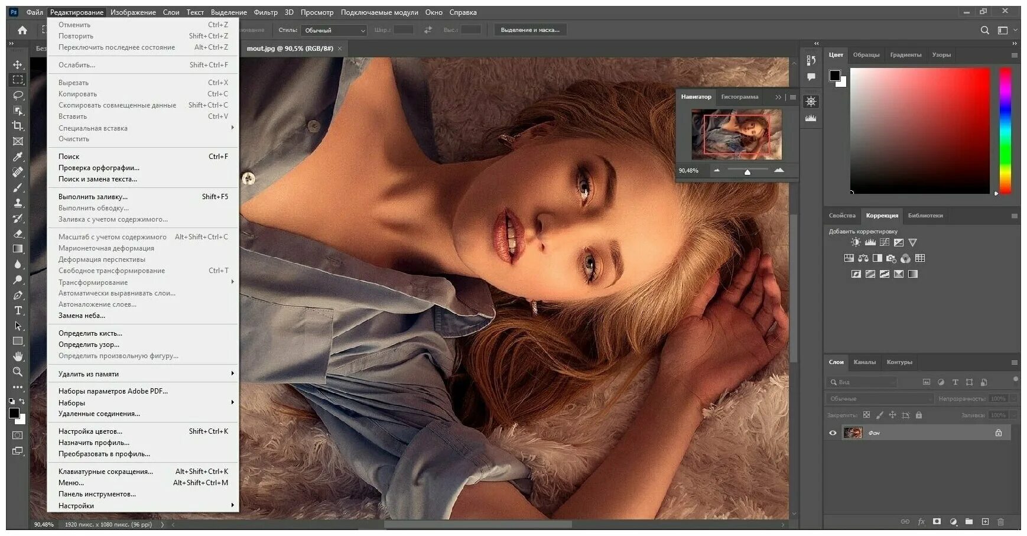Viewport: 1027px width, 536px height.
Task: Open the Add layer style fx menu
Action: point(920,522)
